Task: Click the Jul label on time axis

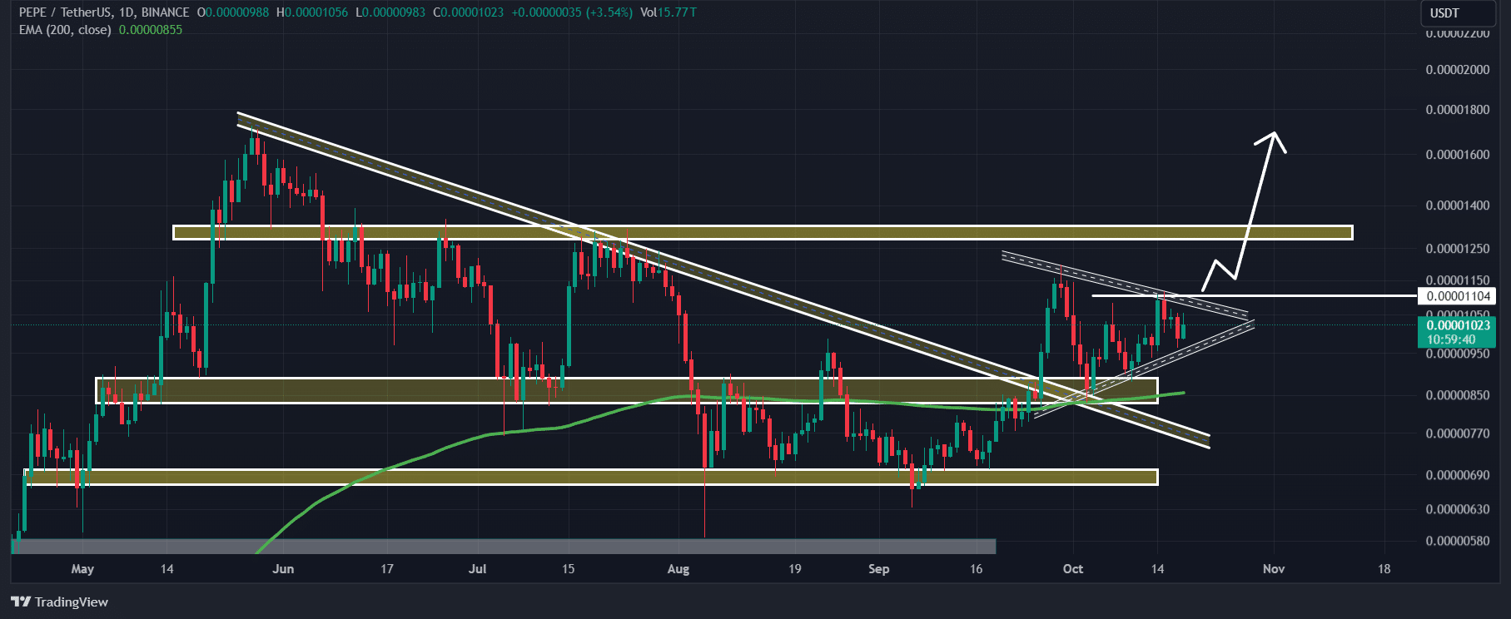Action: point(477,569)
